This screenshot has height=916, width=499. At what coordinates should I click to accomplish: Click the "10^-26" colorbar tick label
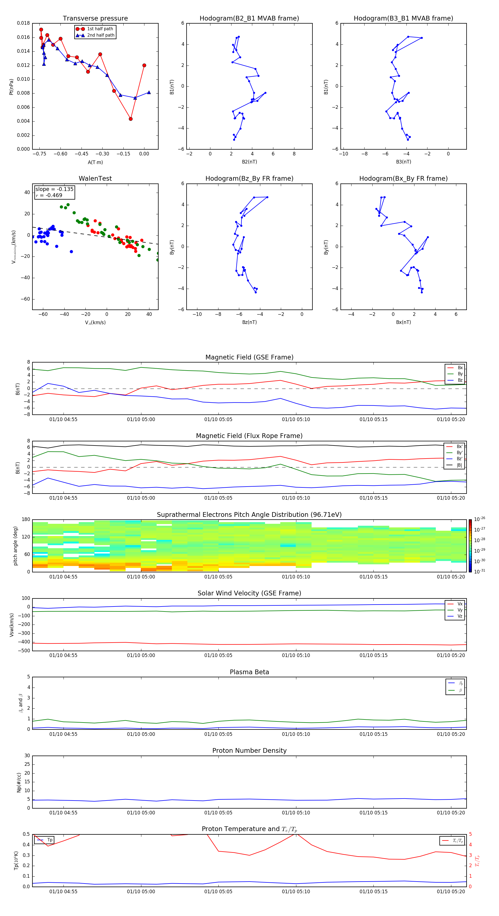click(x=480, y=519)
